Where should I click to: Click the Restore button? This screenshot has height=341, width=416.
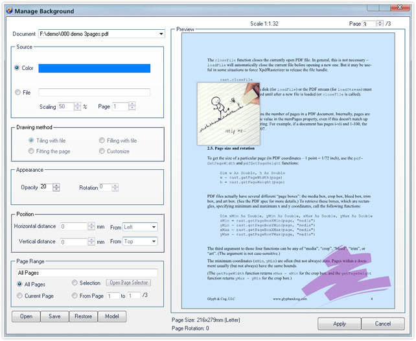tap(84, 316)
